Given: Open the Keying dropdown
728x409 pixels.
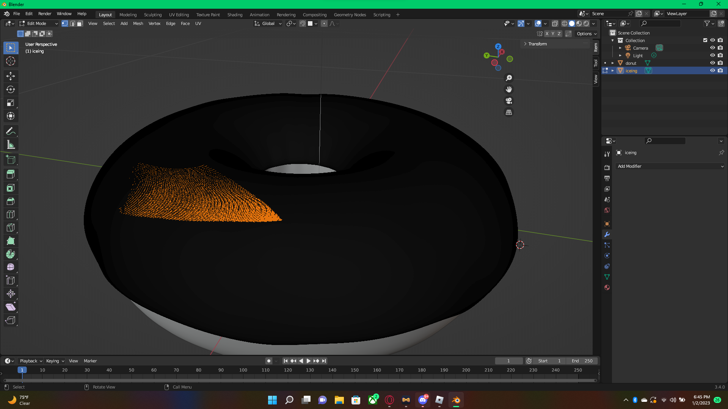Looking at the screenshot, I should click(55, 361).
